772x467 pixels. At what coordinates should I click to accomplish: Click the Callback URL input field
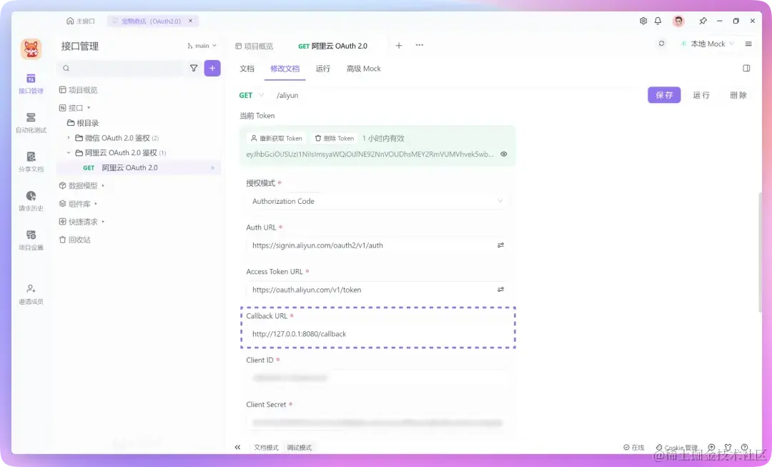pyautogui.click(x=377, y=333)
